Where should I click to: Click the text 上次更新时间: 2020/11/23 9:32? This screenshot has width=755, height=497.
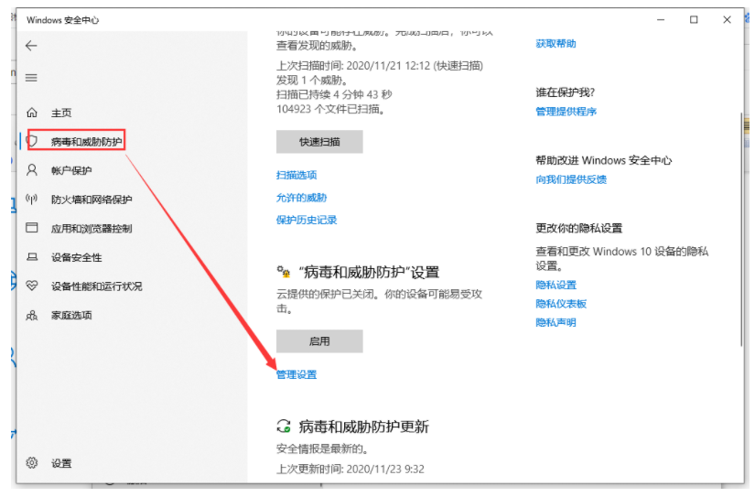(351, 469)
